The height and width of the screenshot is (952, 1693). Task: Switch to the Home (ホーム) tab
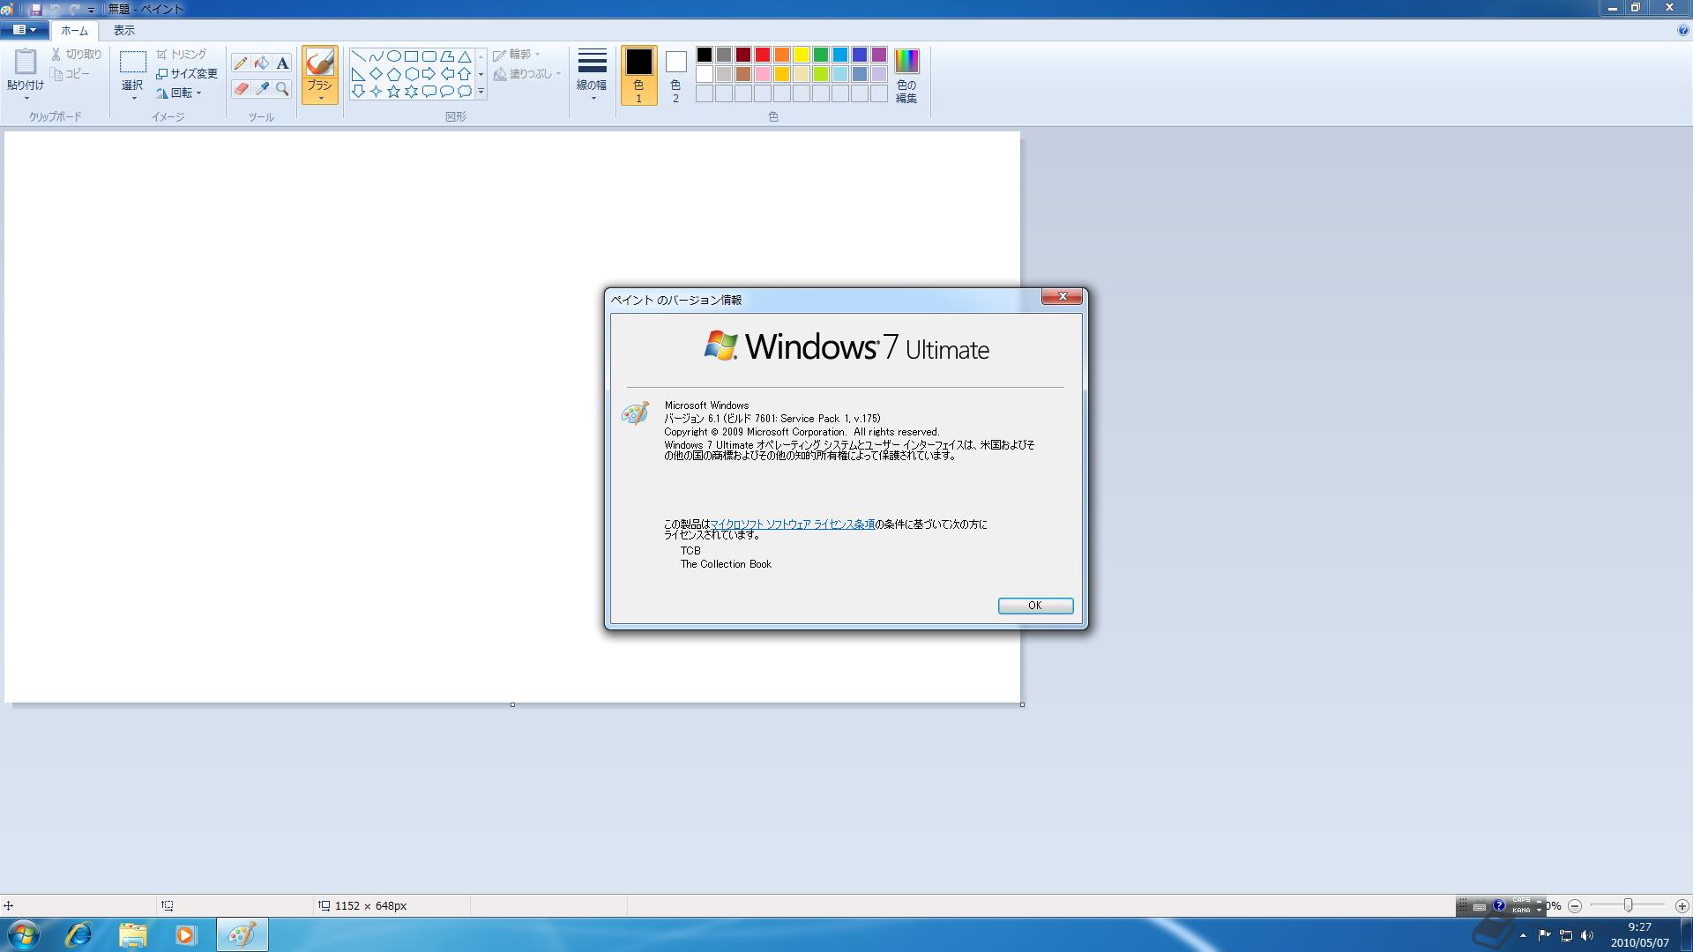tap(75, 30)
